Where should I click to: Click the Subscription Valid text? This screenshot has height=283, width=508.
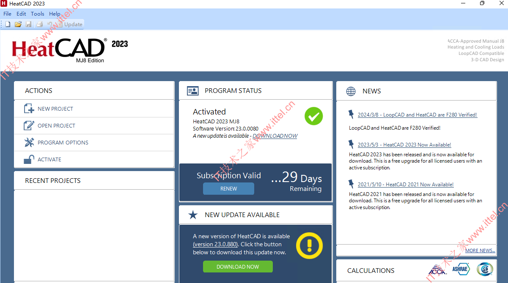coord(229,176)
